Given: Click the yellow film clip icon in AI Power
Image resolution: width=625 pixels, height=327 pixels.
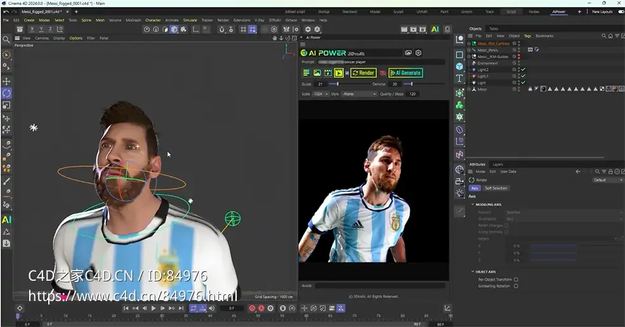Looking at the screenshot, I should pyautogui.click(x=339, y=73).
